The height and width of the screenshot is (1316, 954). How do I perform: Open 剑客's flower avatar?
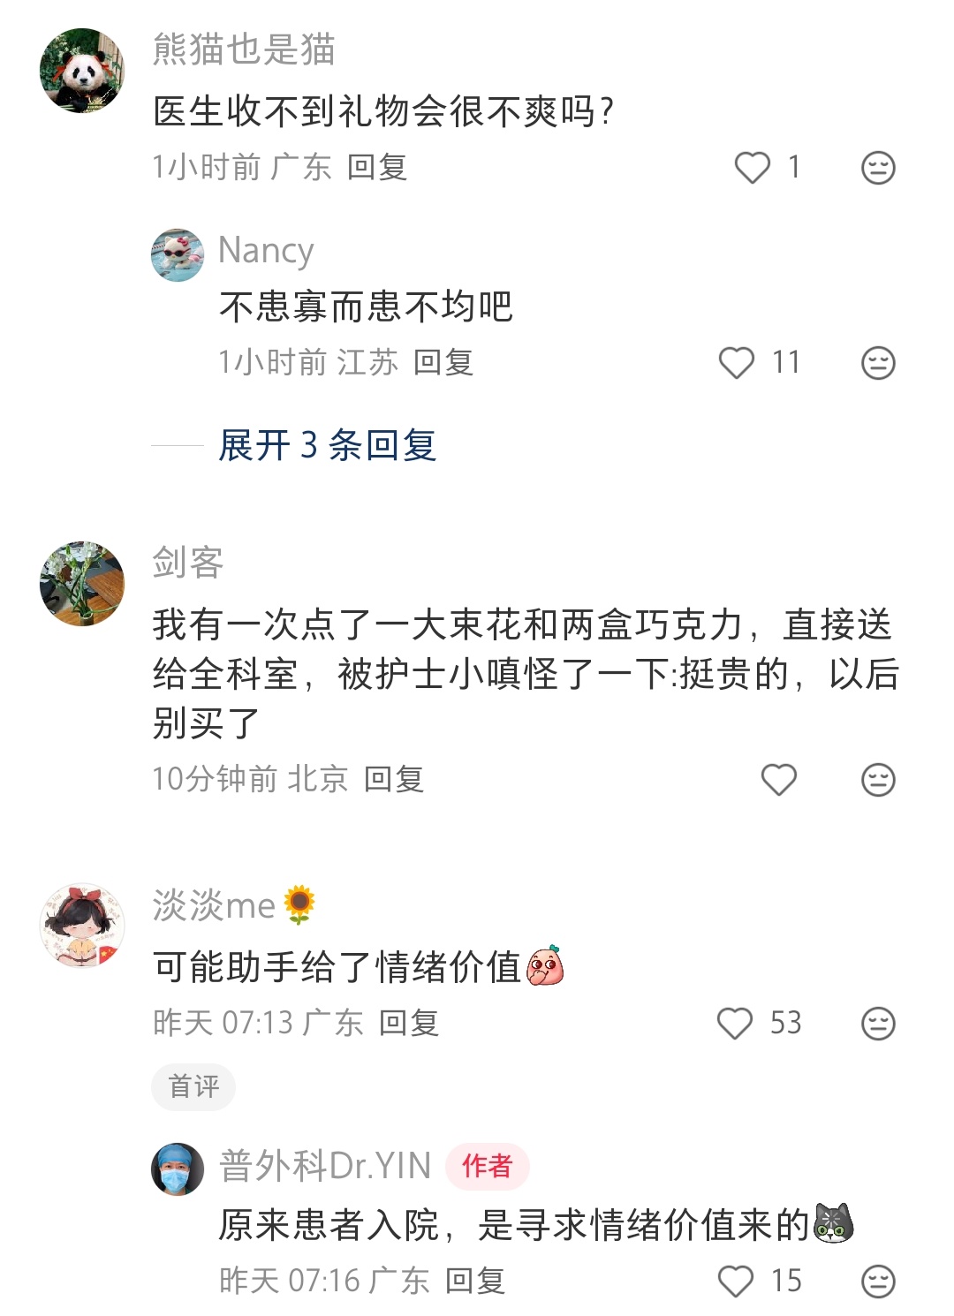(82, 584)
